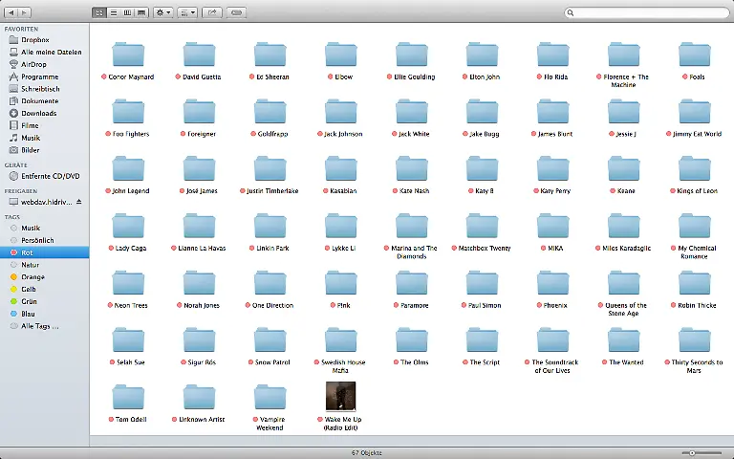Viewport: 734px width, 459px height.
Task: Open the arrange-by dropdown
Action: point(187,12)
